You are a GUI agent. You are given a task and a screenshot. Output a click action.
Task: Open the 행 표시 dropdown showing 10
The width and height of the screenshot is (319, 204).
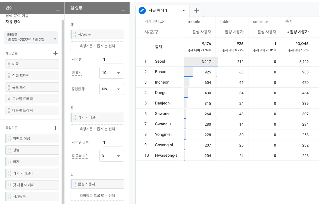coord(112,73)
